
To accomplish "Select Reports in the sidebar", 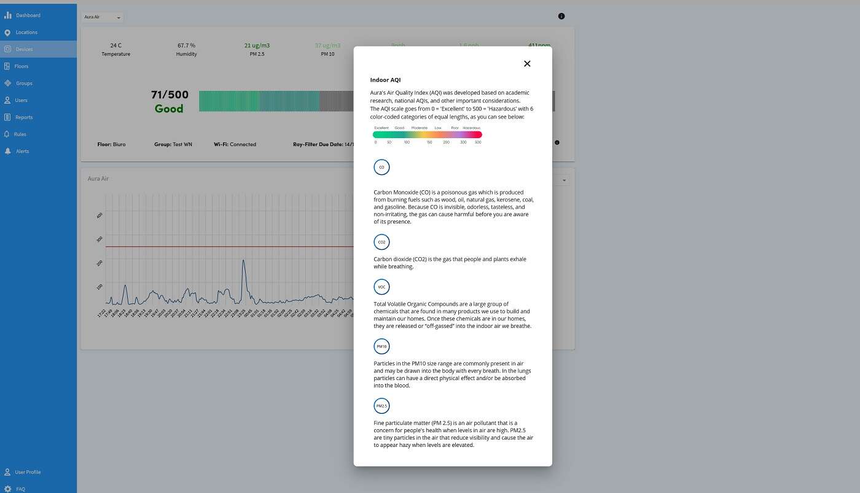I will [x=24, y=117].
